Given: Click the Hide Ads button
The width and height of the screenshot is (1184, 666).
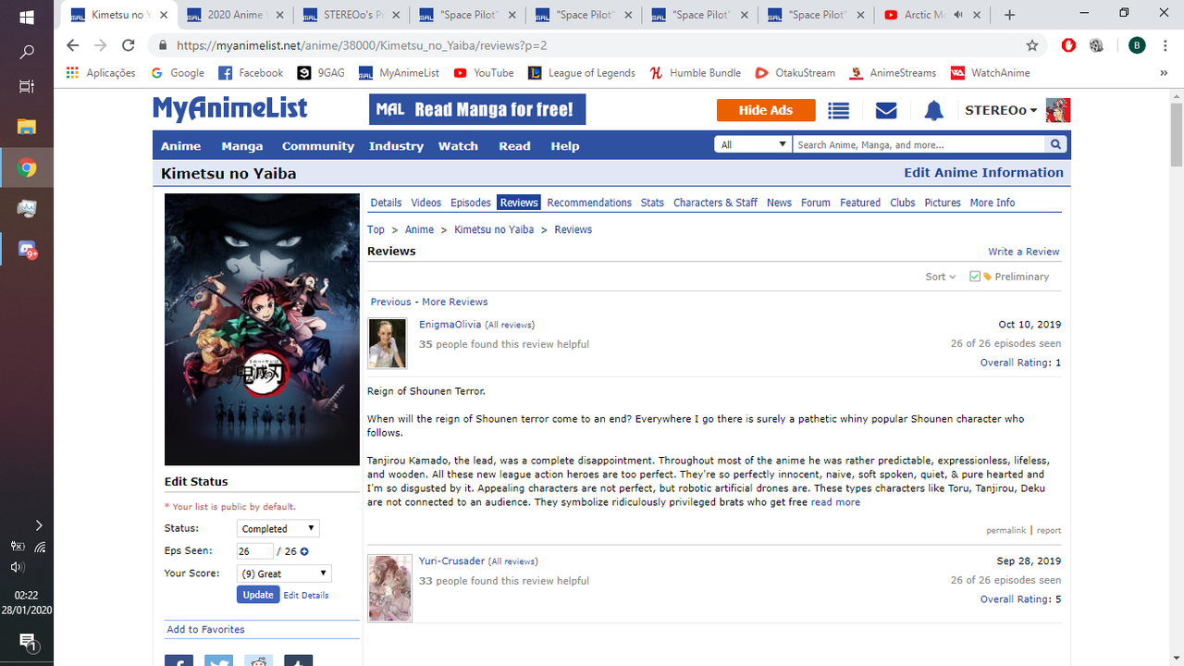Looking at the screenshot, I should (766, 110).
